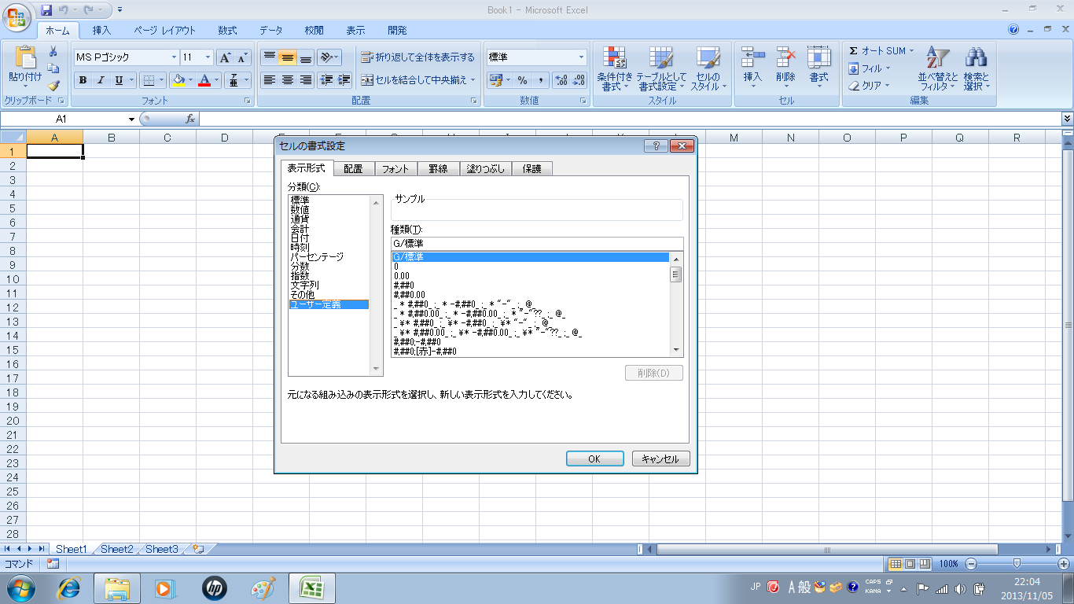Click the Bold formatting icon
Screen dimensions: 1074x604
[x=83, y=80]
